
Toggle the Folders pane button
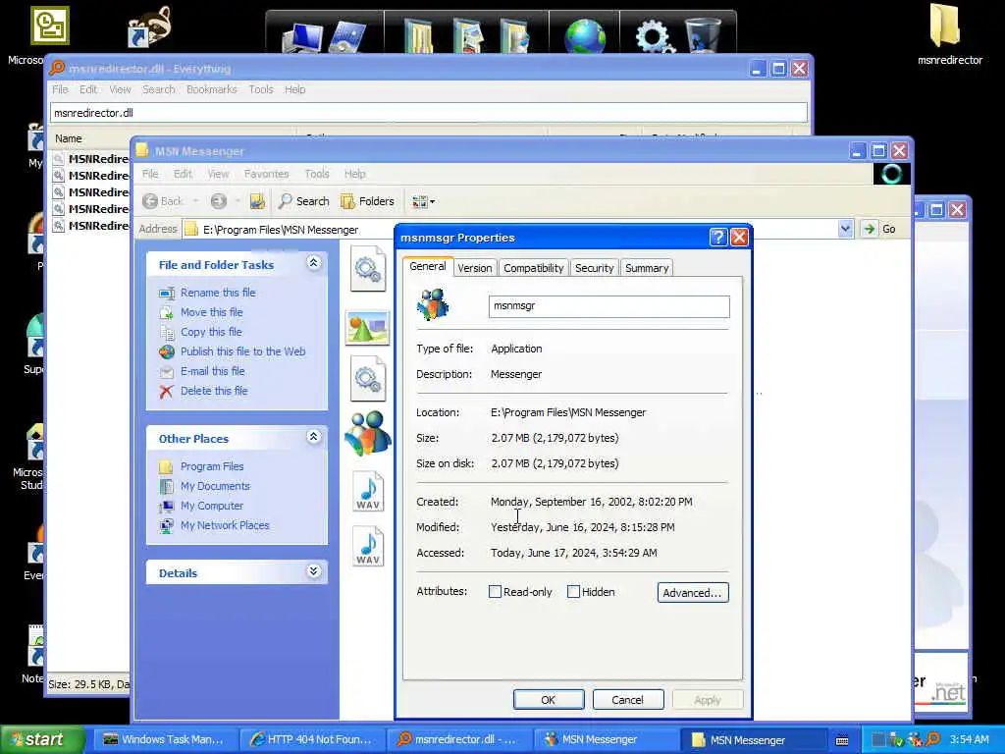tap(367, 201)
